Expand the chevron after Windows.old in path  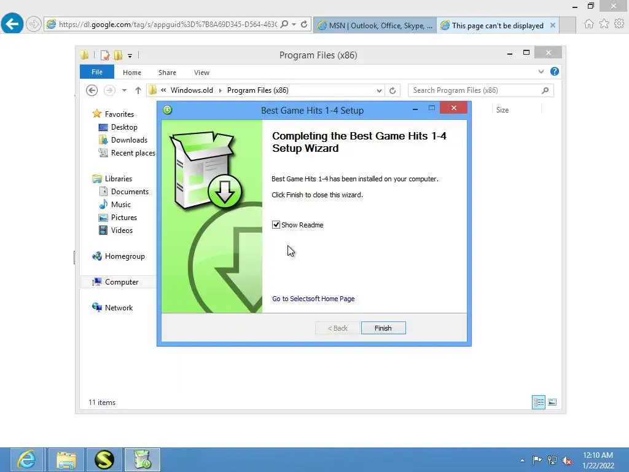click(x=221, y=90)
